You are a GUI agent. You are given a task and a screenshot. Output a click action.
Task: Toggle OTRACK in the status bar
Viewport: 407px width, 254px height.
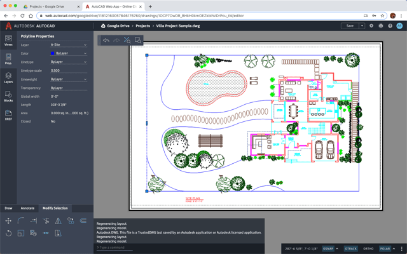[x=350, y=248]
